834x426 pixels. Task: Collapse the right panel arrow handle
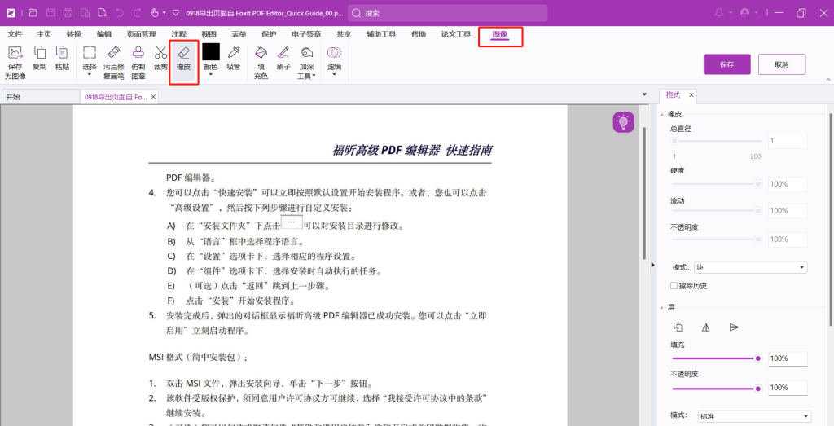(x=653, y=265)
